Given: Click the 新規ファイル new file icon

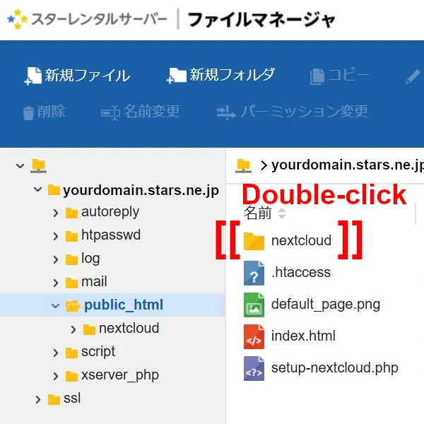Looking at the screenshot, I should click(33, 76).
